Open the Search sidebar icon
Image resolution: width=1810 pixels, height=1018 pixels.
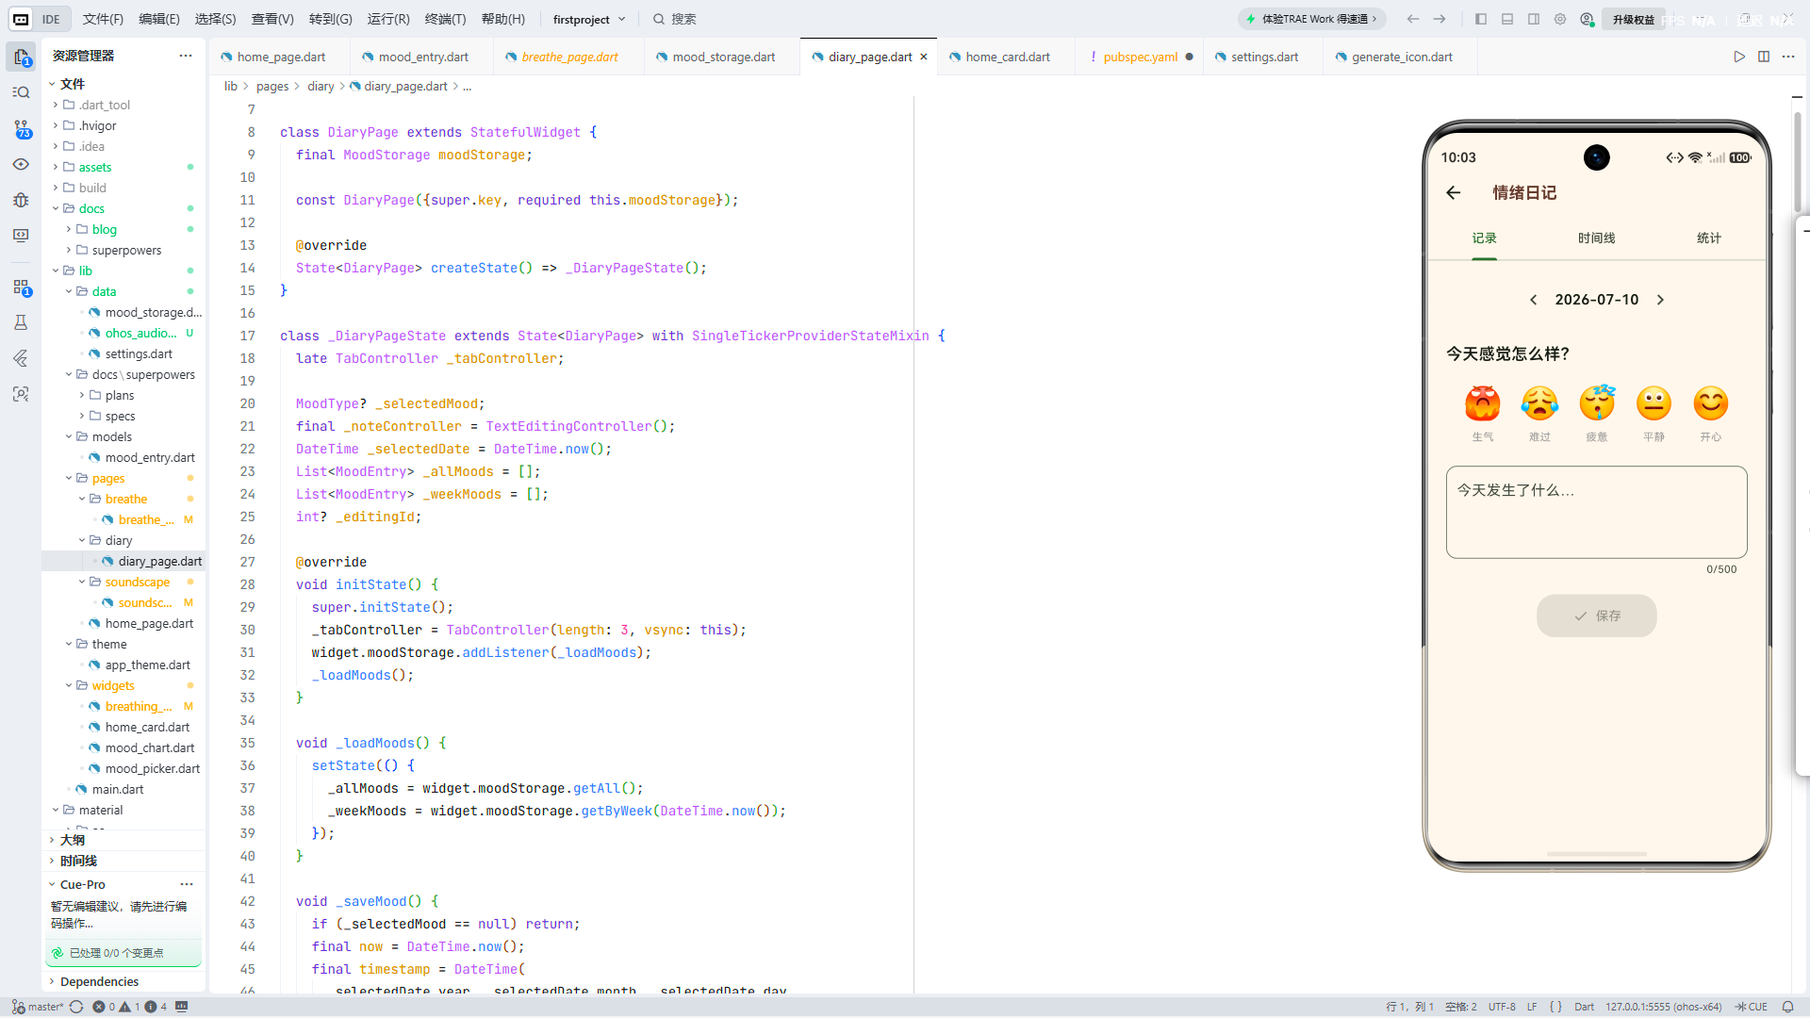point(21,92)
